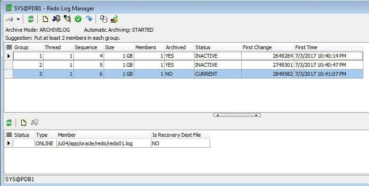Open the grid options menu of the members table

[9, 135]
